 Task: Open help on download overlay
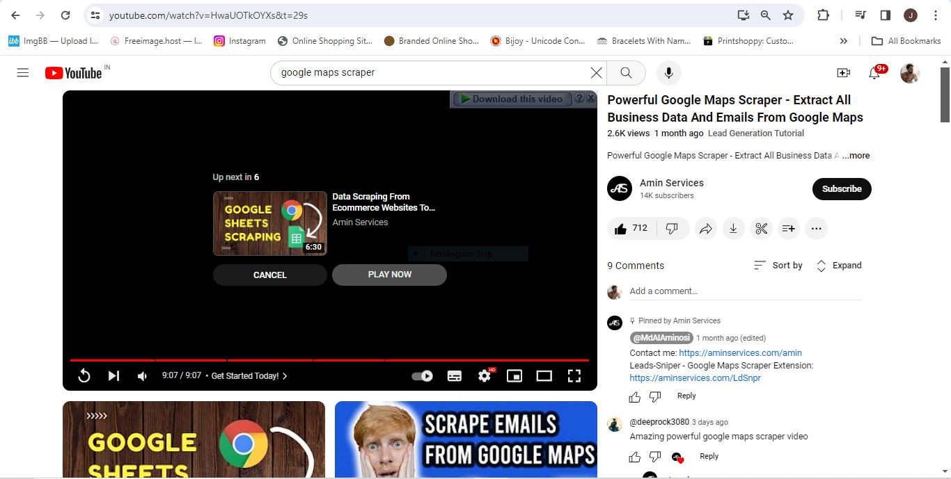click(579, 99)
